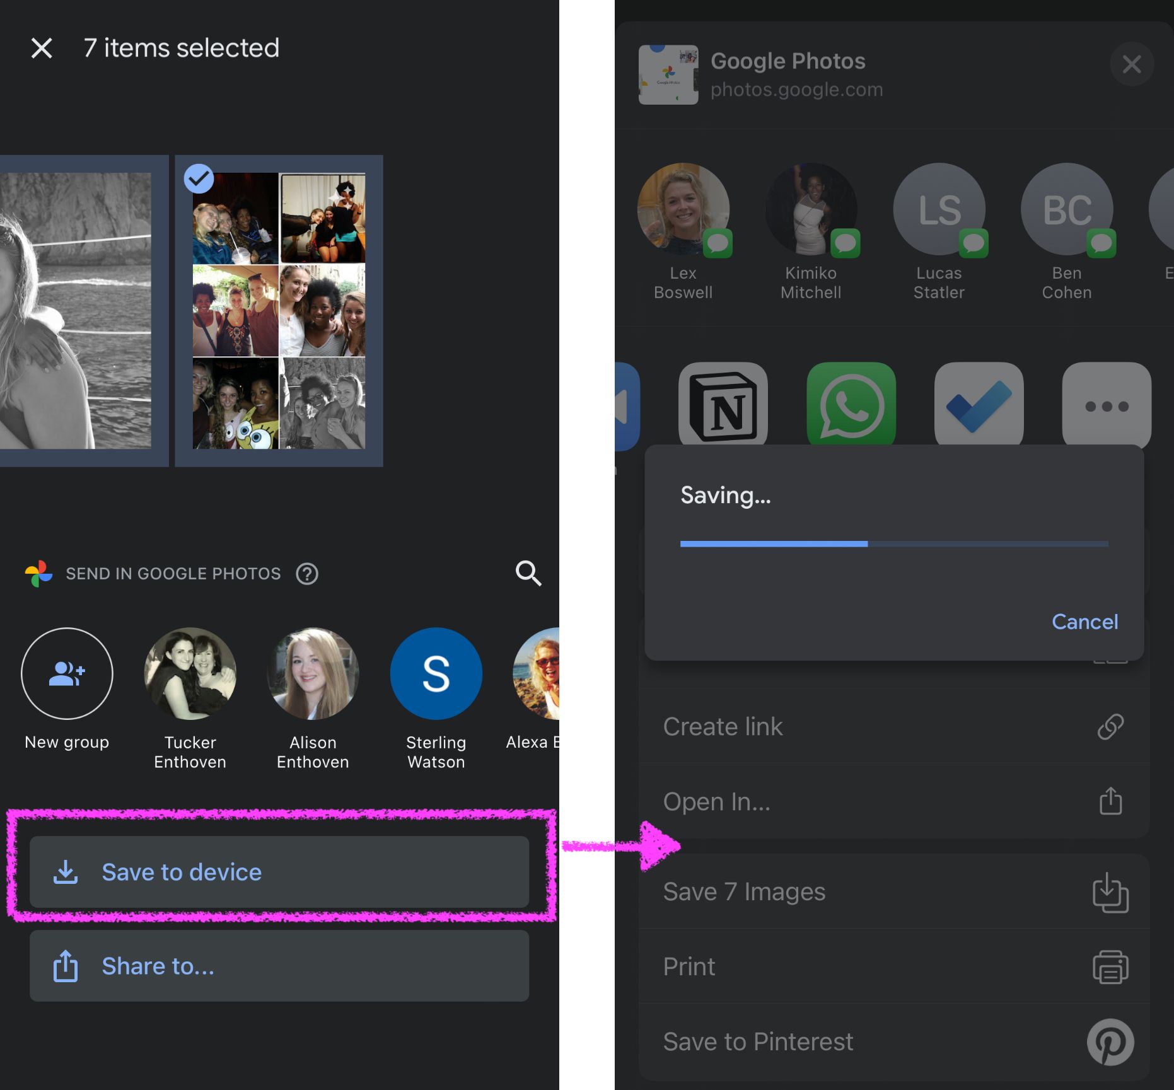Tap the New group icon
This screenshot has width=1174, height=1090.
click(x=67, y=673)
